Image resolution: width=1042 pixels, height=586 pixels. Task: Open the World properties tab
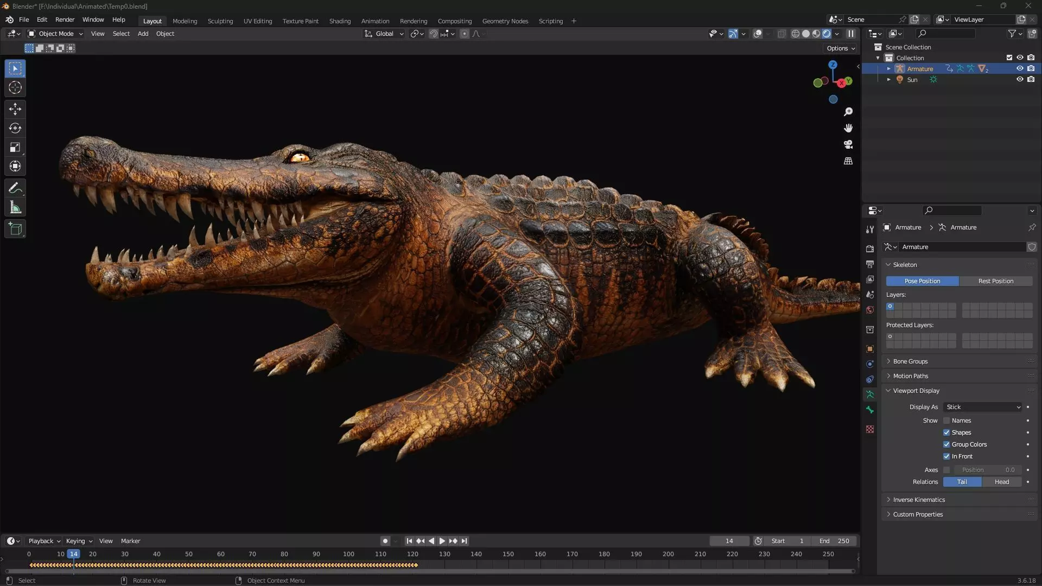pyautogui.click(x=870, y=310)
